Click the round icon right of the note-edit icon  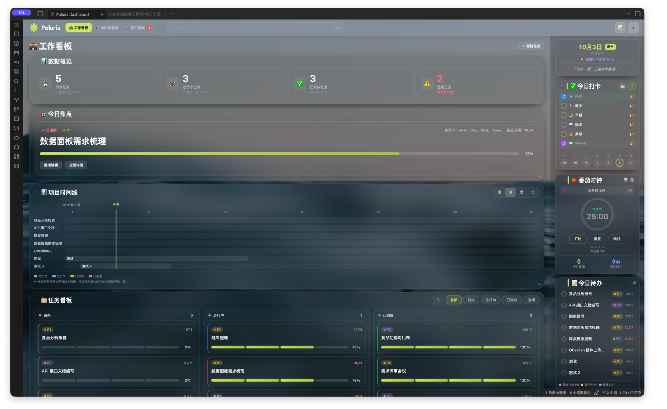tap(633, 28)
